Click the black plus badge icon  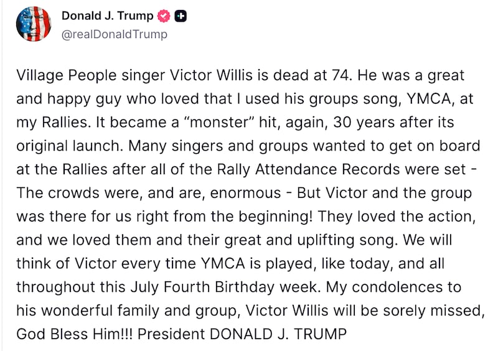(x=181, y=16)
